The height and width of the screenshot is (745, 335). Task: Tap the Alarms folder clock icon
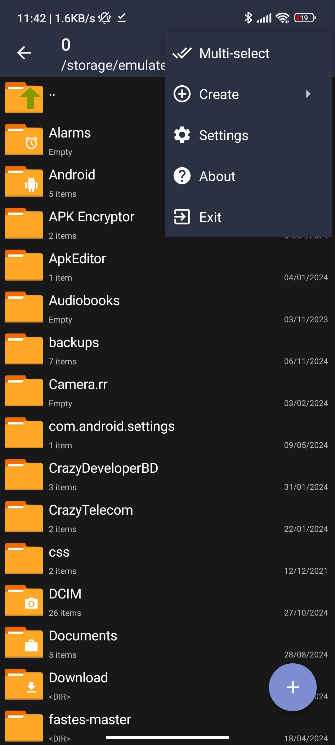tap(24, 139)
